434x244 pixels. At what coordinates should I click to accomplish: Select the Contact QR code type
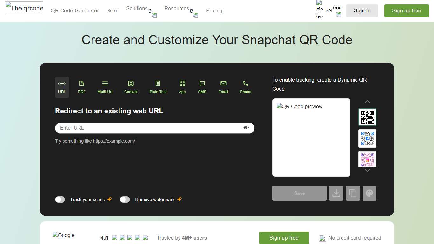tap(131, 87)
